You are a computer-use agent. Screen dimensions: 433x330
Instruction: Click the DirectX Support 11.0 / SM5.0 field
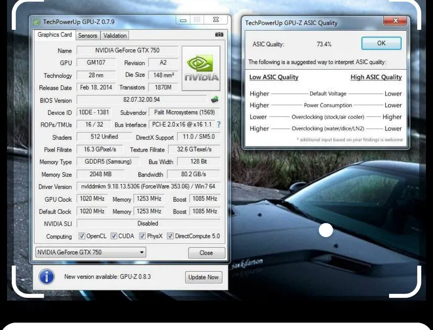199,137
